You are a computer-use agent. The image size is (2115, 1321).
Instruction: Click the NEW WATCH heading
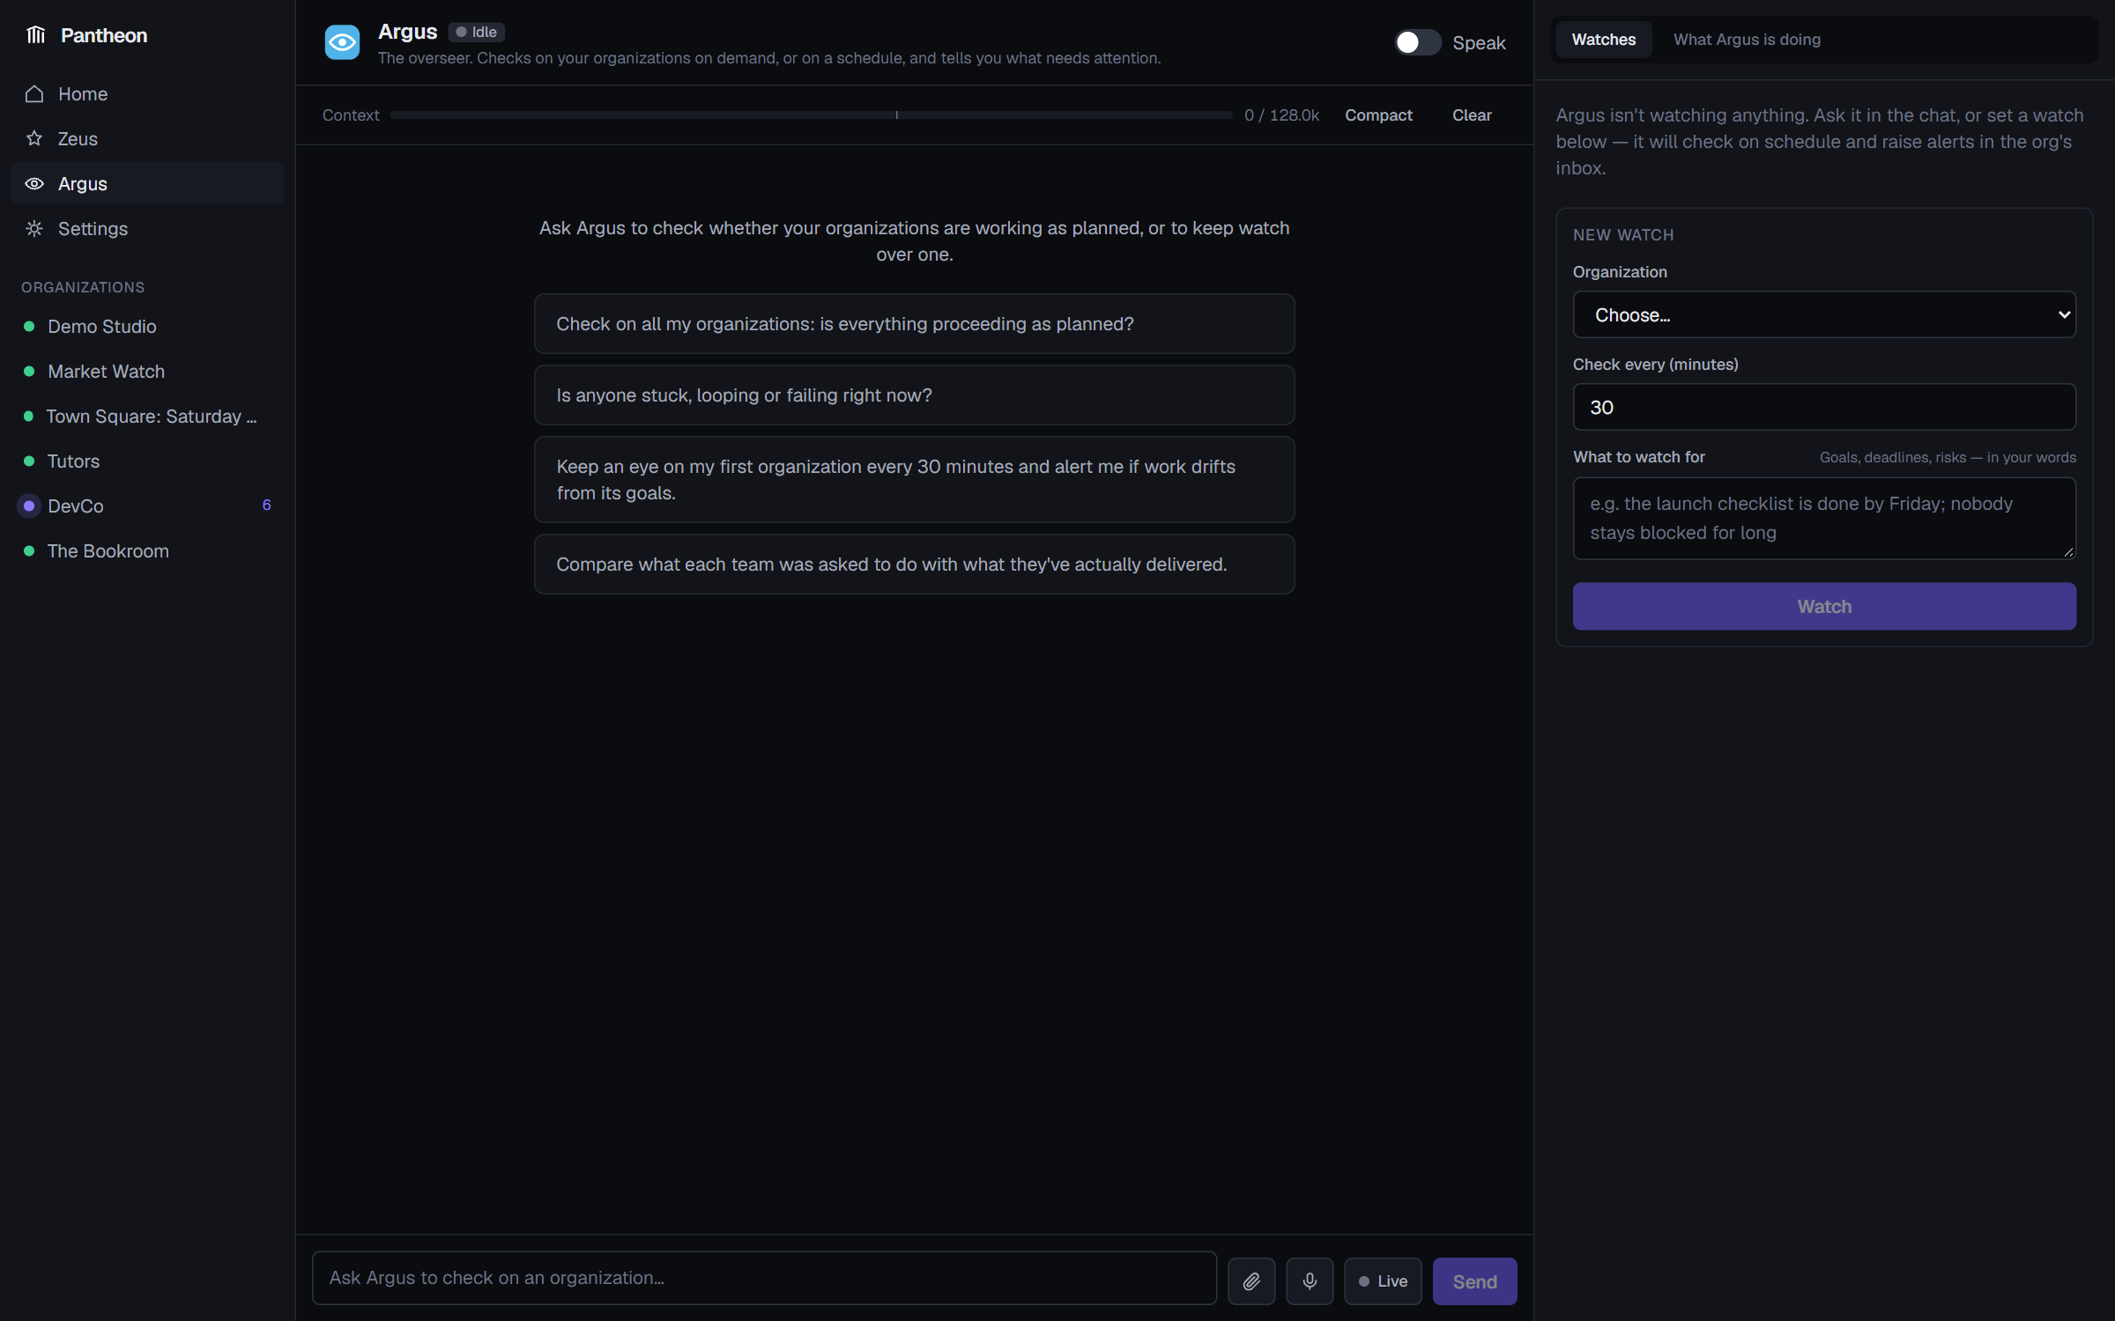1623,235
